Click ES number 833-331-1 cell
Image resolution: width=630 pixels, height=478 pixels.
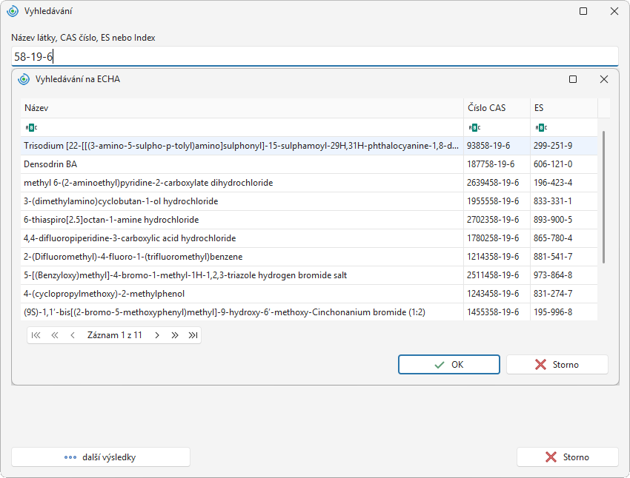click(564, 201)
